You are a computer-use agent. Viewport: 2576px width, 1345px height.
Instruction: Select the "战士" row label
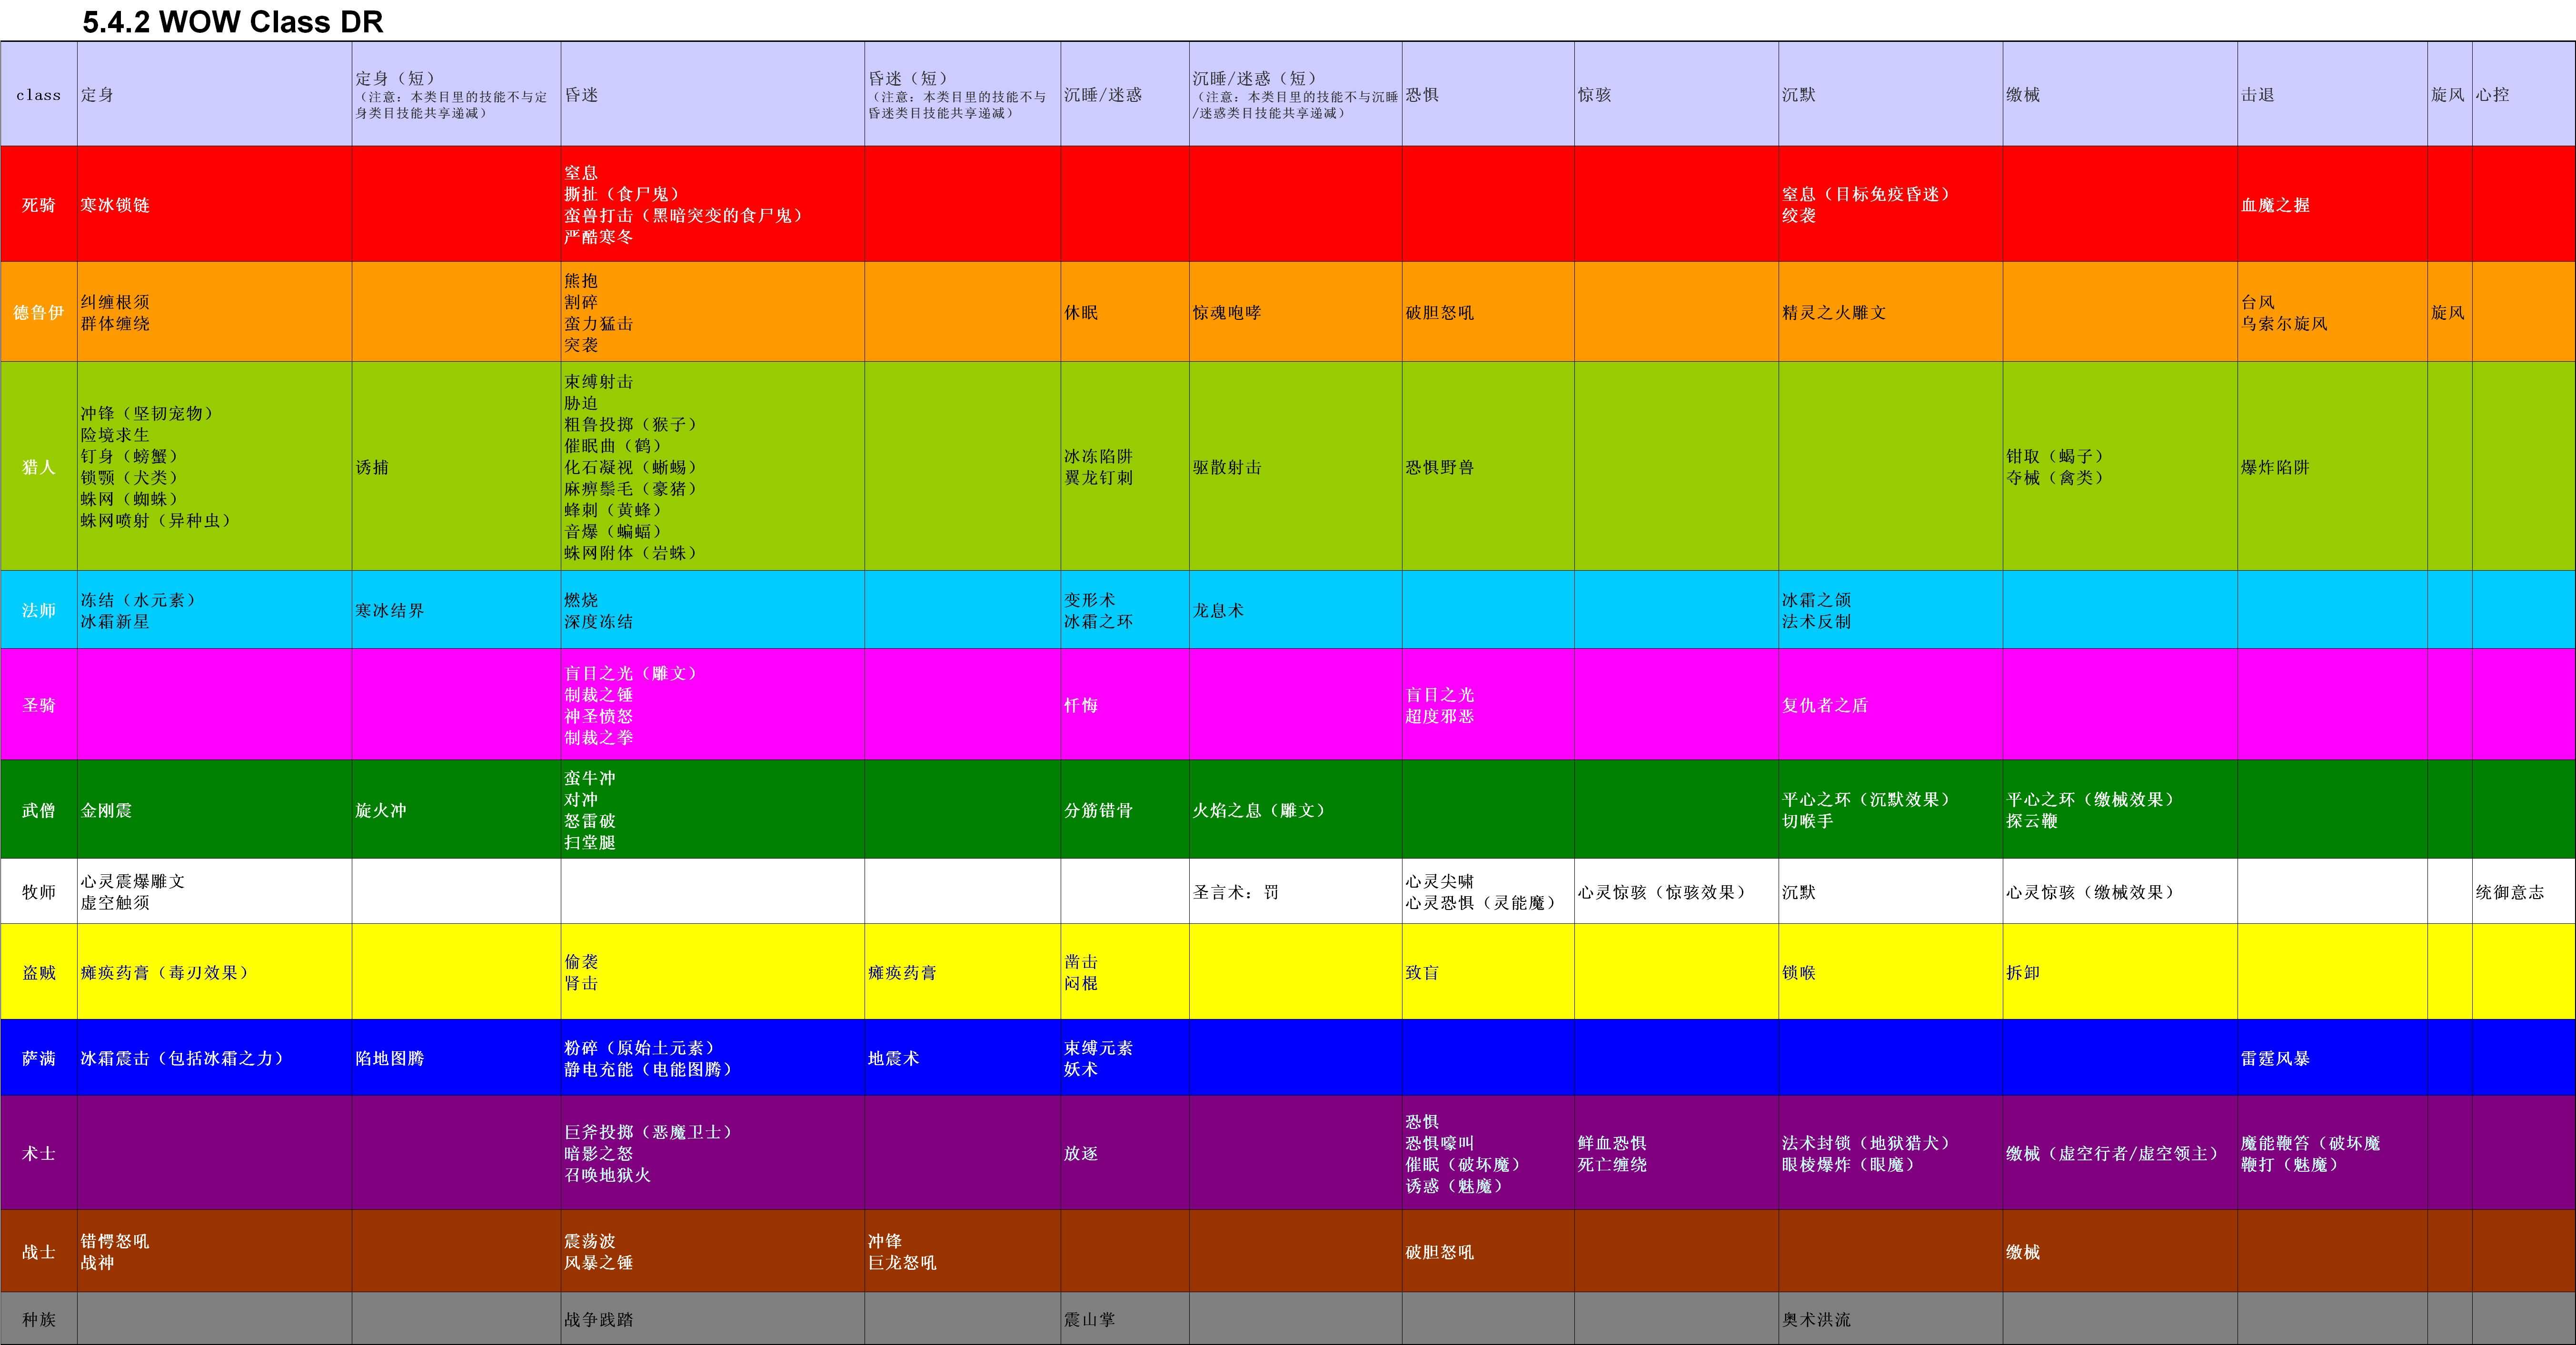click(x=39, y=1251)
